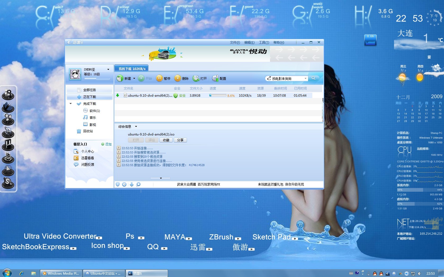Viewport: 444px width, 277px height.
Task: Open the 影视 folder
Action: [89, 124]
